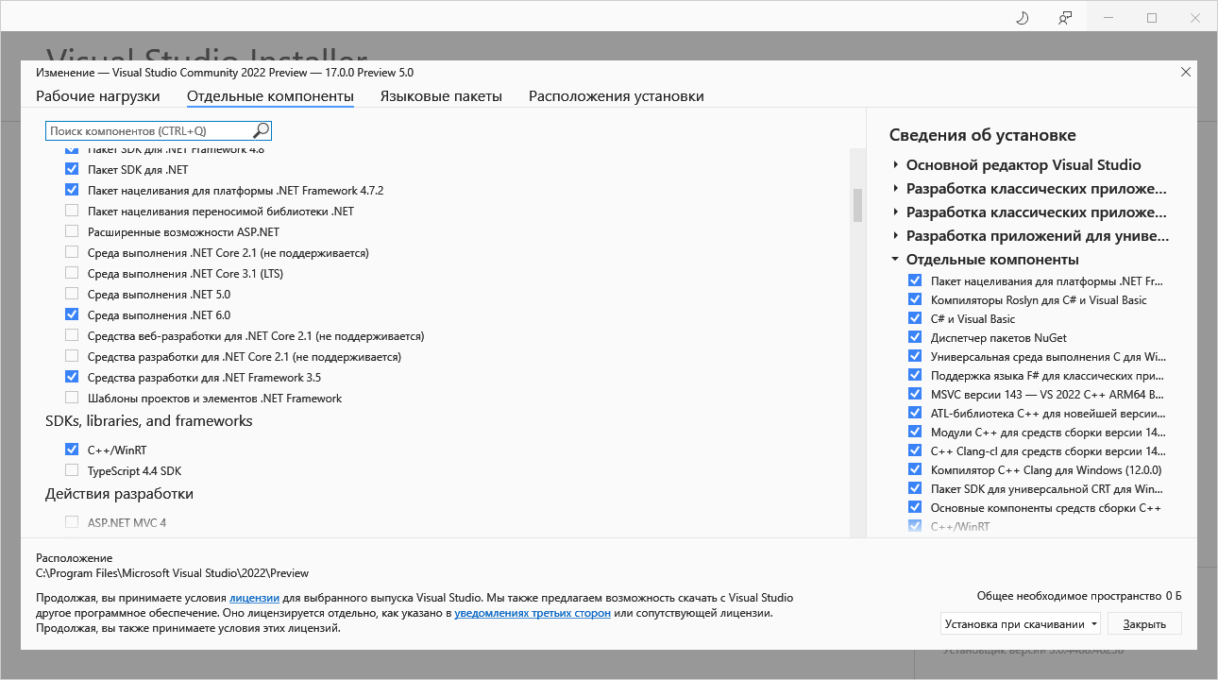The height and width of the screenshot is (680, 1218).
Task: Check ASP.NET MVC 4
Action: coord(72,520)
